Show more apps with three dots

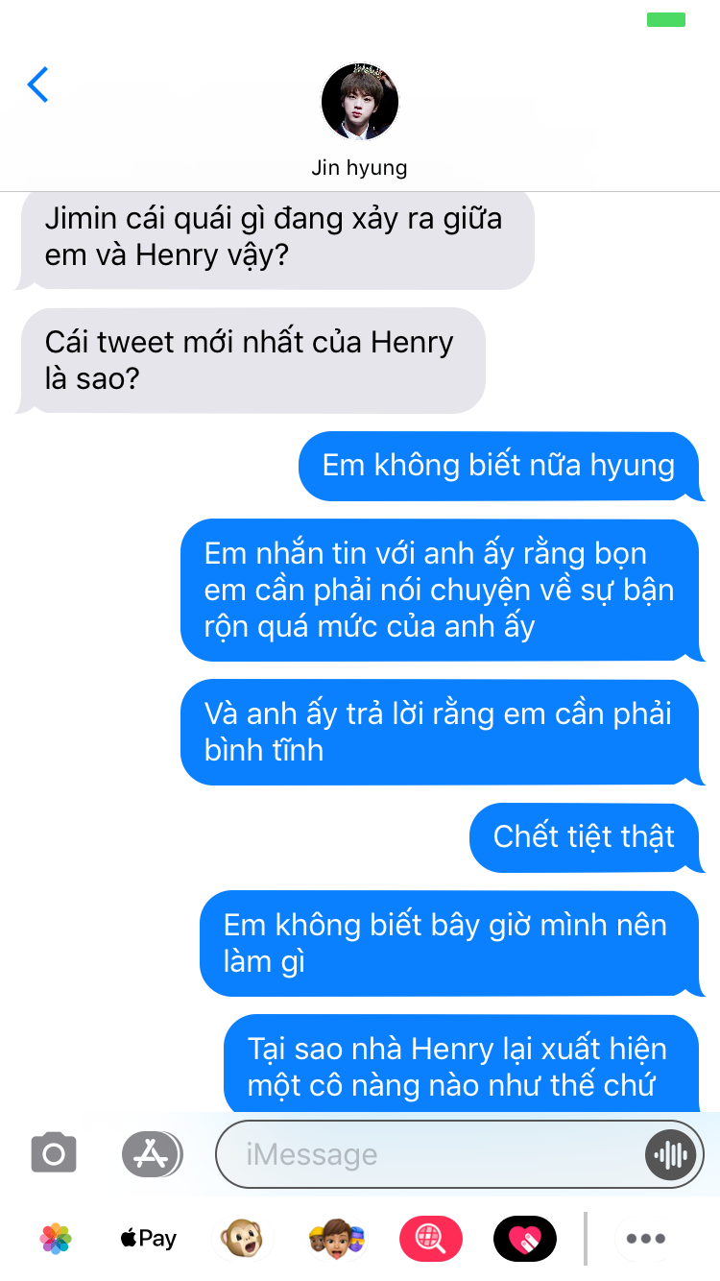pyautogui.click(x=646, y=1239)
